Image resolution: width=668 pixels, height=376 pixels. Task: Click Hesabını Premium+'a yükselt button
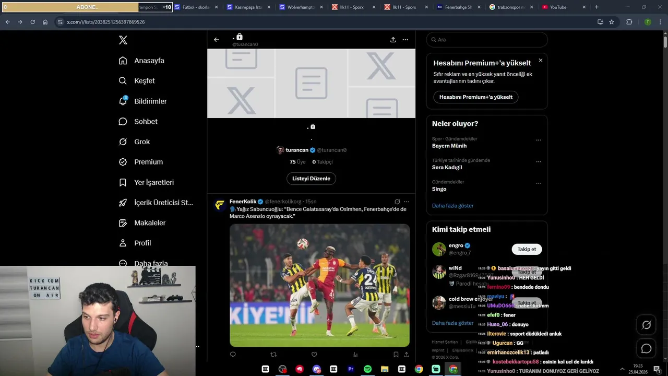476,97
